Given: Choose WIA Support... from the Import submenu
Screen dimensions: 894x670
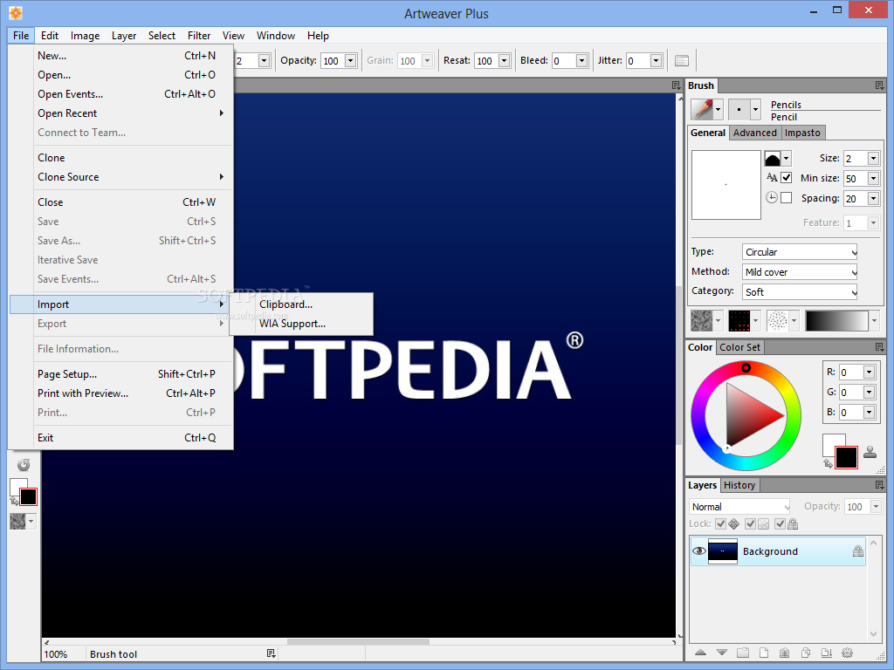Looking at the screenshot, I should 301,324.
